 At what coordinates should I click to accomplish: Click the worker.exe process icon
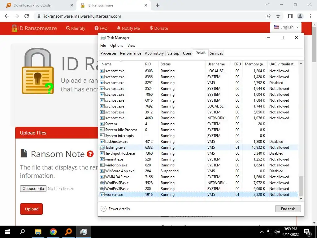[x=102, y=195]
